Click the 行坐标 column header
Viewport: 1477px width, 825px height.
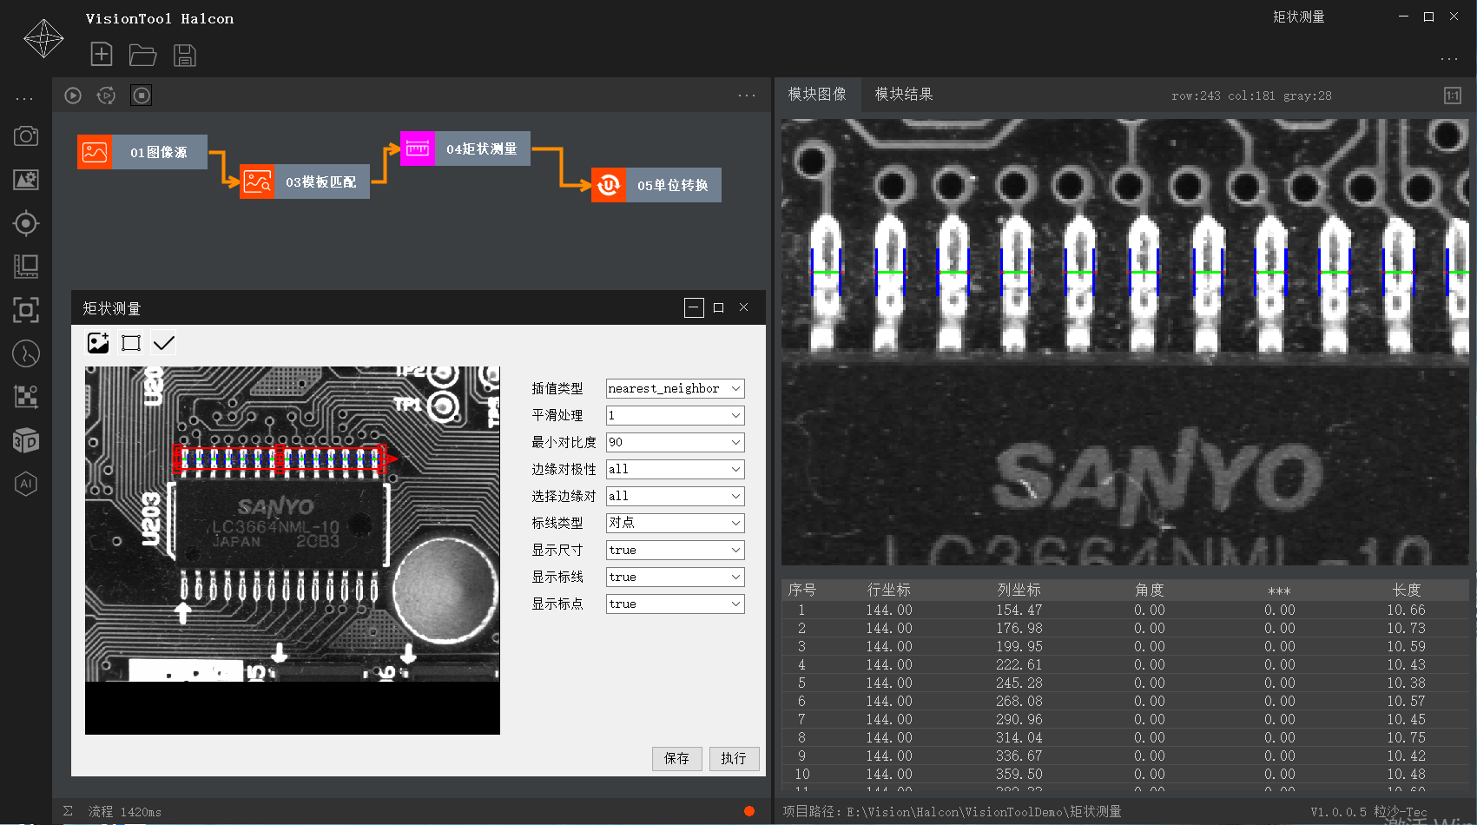click(x=888, y=590)
